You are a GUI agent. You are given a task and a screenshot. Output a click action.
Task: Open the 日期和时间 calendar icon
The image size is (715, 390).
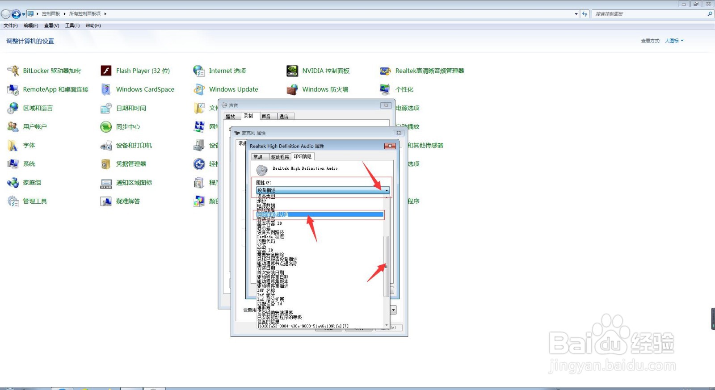106,108
